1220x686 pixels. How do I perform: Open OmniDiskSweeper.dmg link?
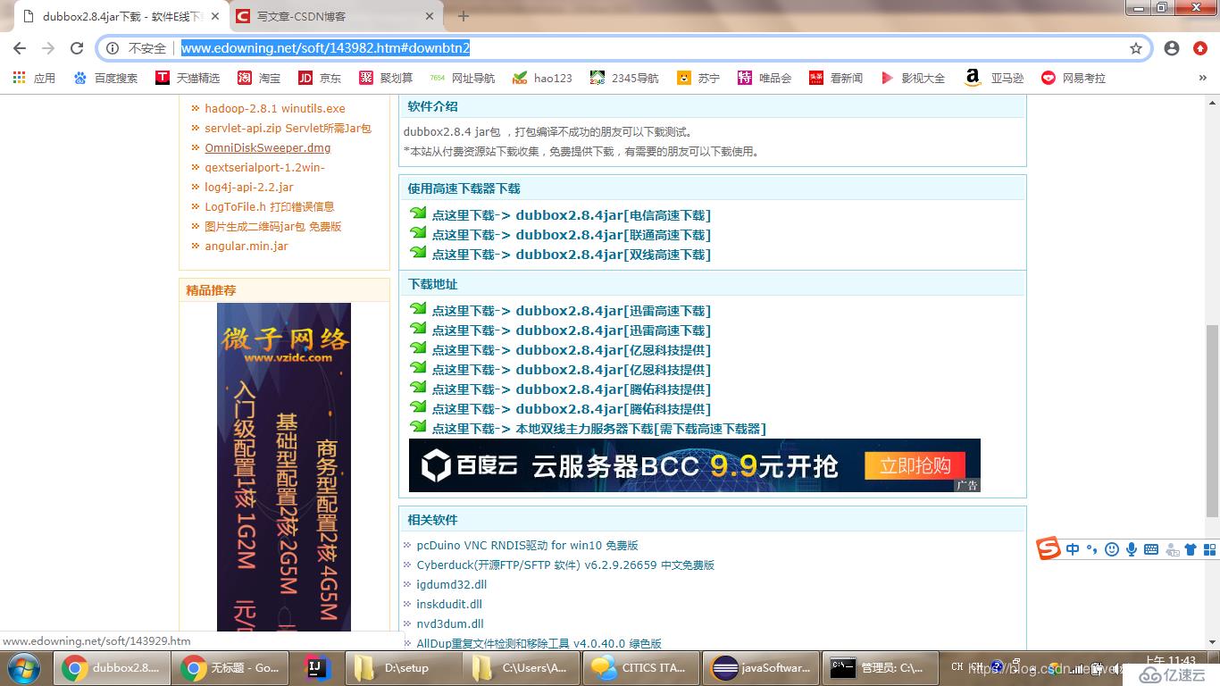tap(268, 147)
